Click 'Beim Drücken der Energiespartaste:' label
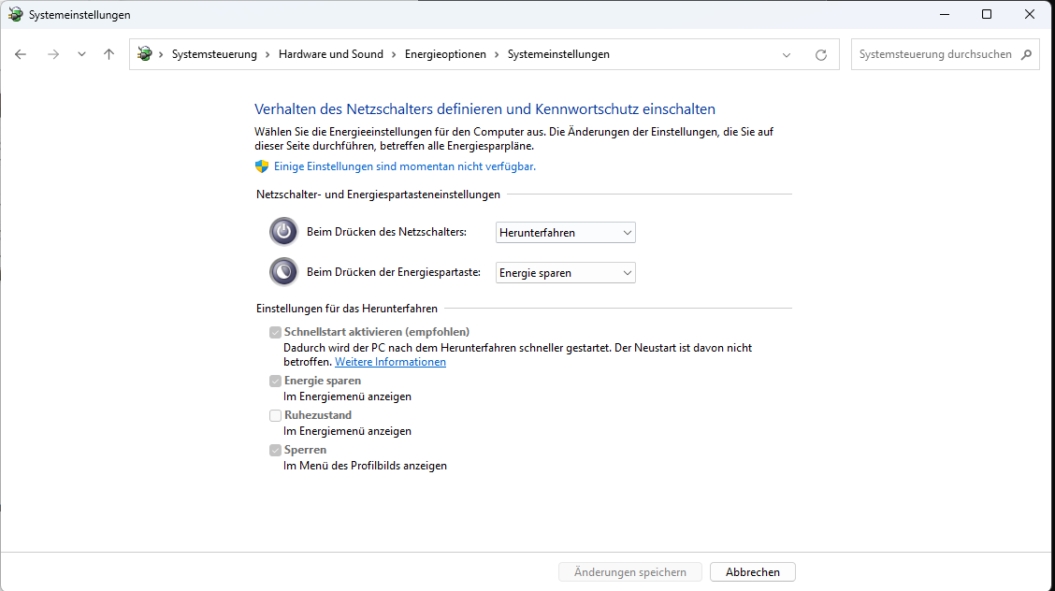 394,272
